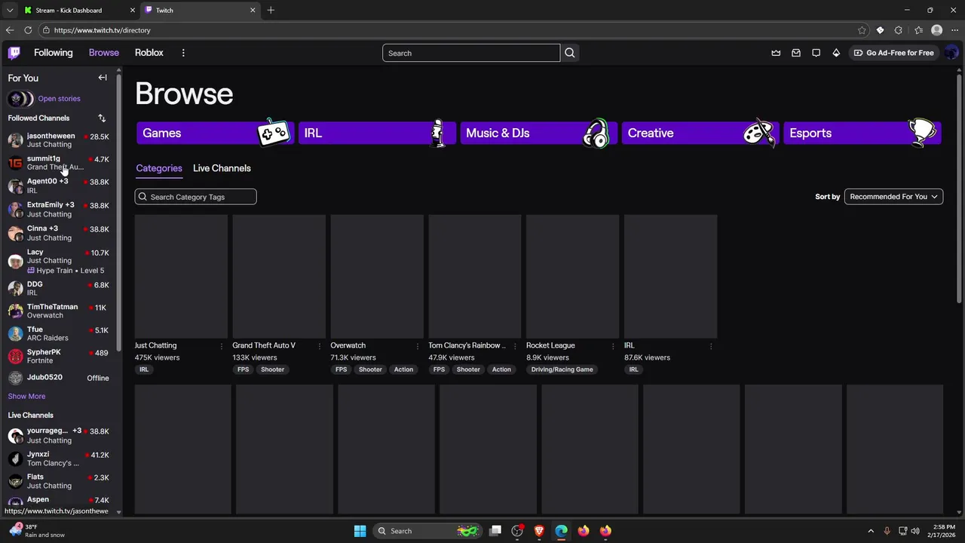
Task: Switch to the Stream - Kick Dashboard tab
Action: click(x=78, y=10)
